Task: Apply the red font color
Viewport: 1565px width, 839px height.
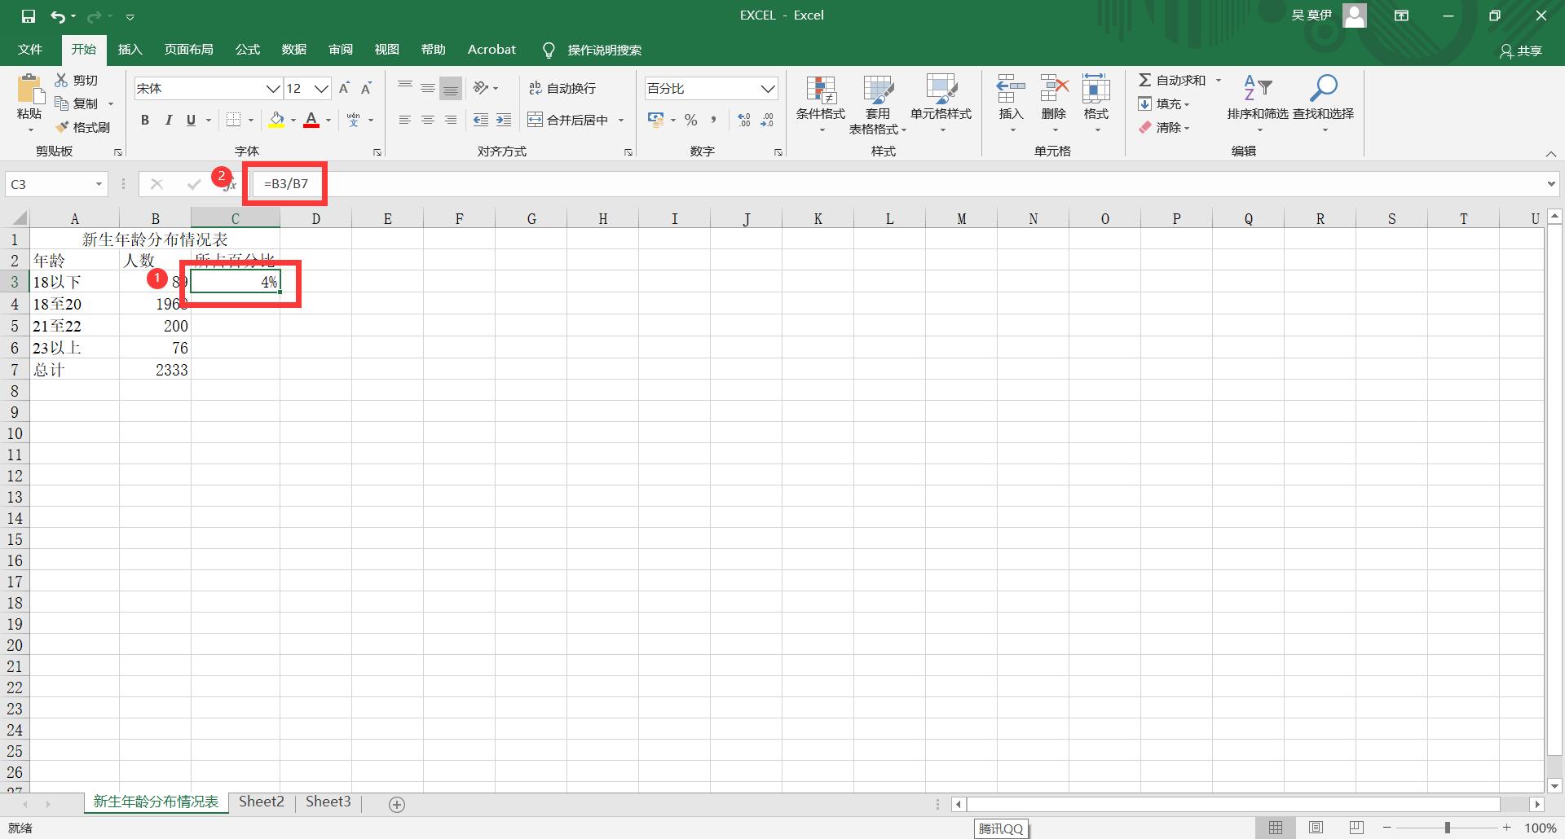Action: [311, 120]
